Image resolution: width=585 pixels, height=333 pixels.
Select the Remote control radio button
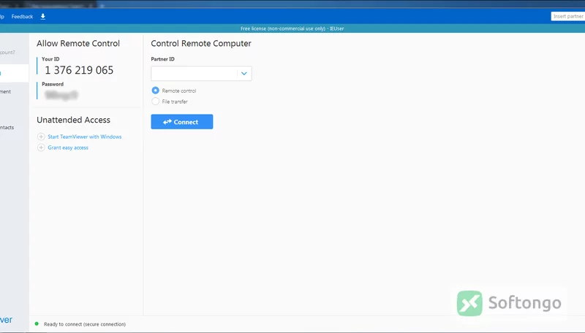(155, 91)
